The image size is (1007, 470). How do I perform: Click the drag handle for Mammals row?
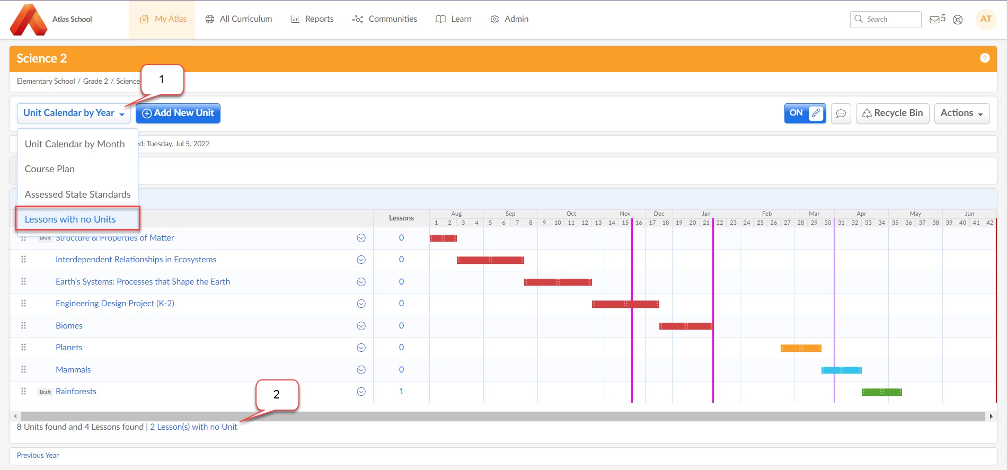(23, 370)
